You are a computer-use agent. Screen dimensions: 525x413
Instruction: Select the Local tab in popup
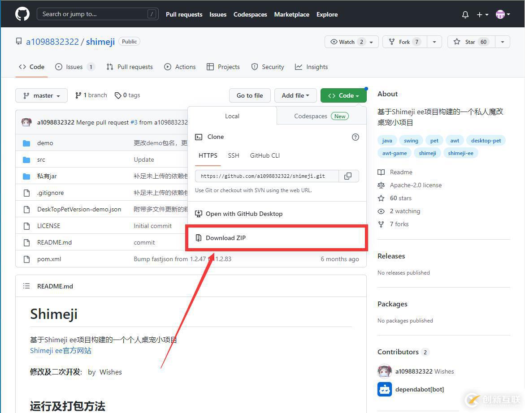tap(232, 116)
